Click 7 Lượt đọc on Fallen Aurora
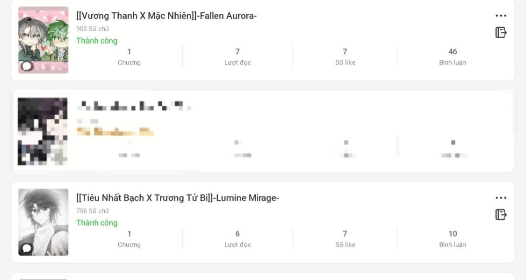 238,56
